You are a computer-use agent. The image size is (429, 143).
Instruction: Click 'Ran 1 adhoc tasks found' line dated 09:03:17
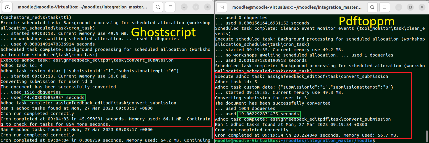point(77,108)
